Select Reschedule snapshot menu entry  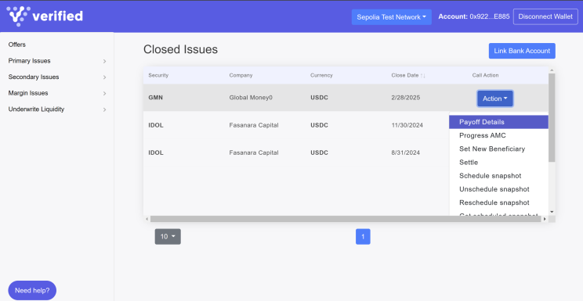point(498,202)
